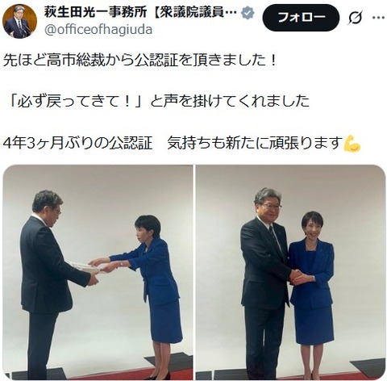Click the documents being handed over
Viewport: 387px width, 381px height.
[x=85, y=266]
